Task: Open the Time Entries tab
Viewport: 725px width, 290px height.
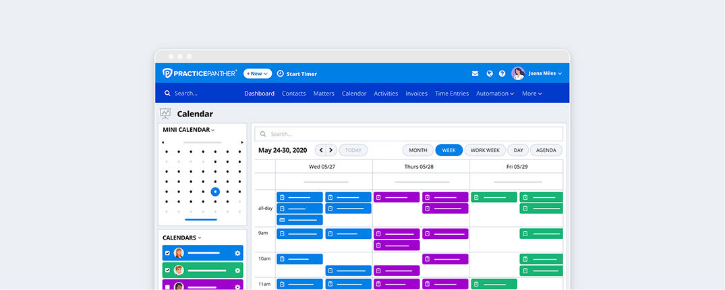Action: 452,94
